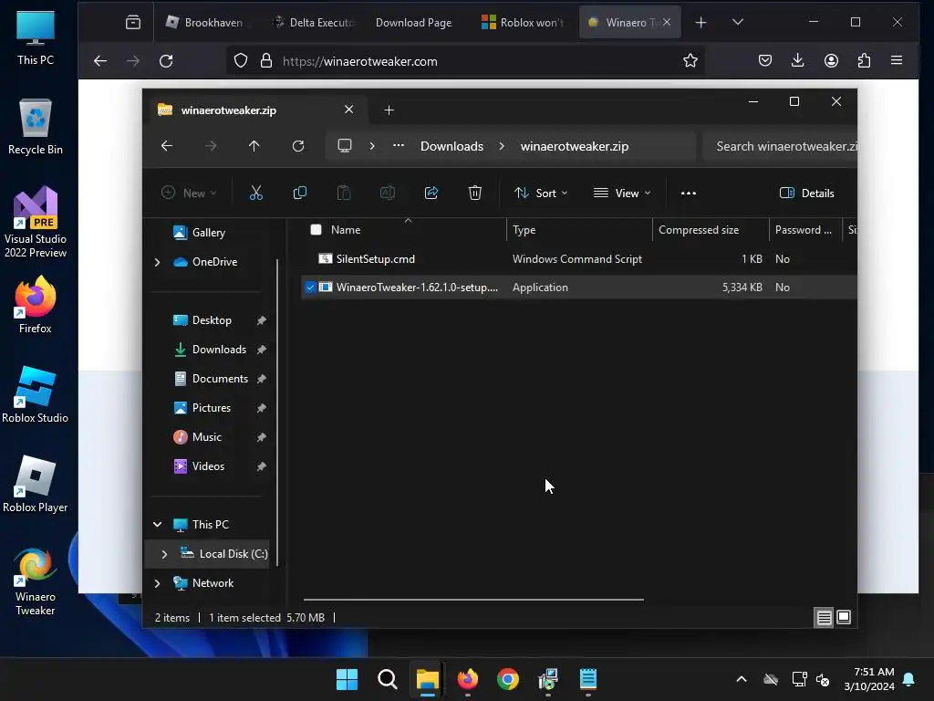Click Downloads in the breadcrumb path
This screenshot has height=701, width=934.
tap(452, 146)
